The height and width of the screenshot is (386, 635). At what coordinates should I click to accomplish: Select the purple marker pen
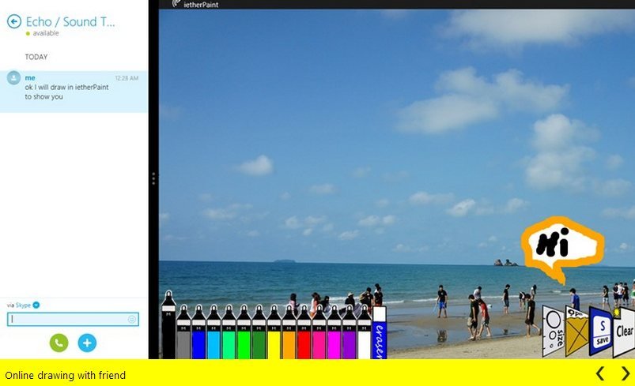[349, 332]
